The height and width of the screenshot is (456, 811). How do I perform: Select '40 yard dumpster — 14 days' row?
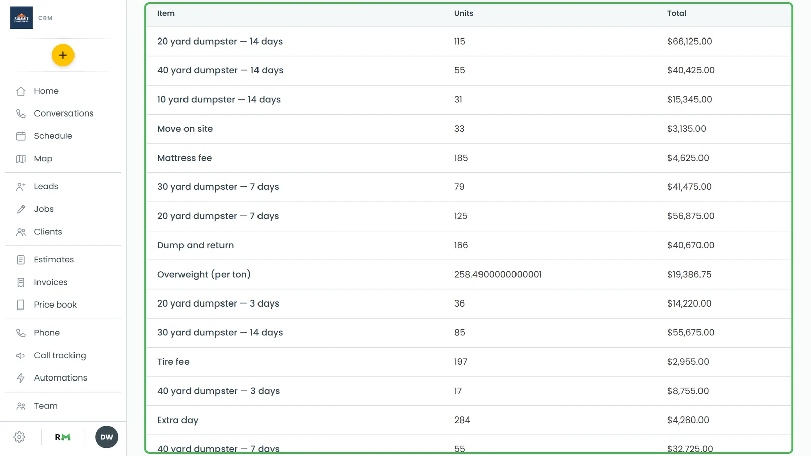469,70
